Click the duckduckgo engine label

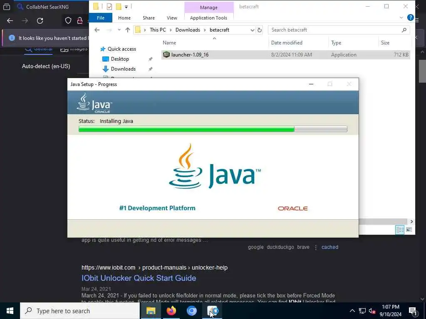(x=280, y=247)
